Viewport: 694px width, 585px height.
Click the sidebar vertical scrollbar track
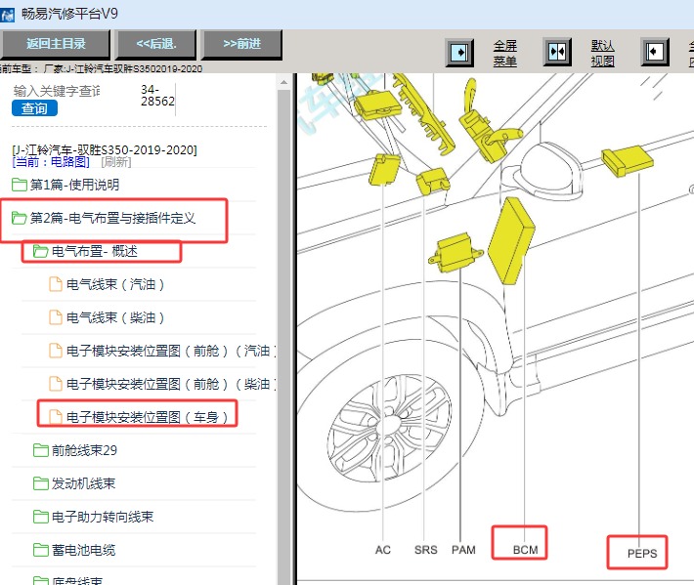point(283,336)
